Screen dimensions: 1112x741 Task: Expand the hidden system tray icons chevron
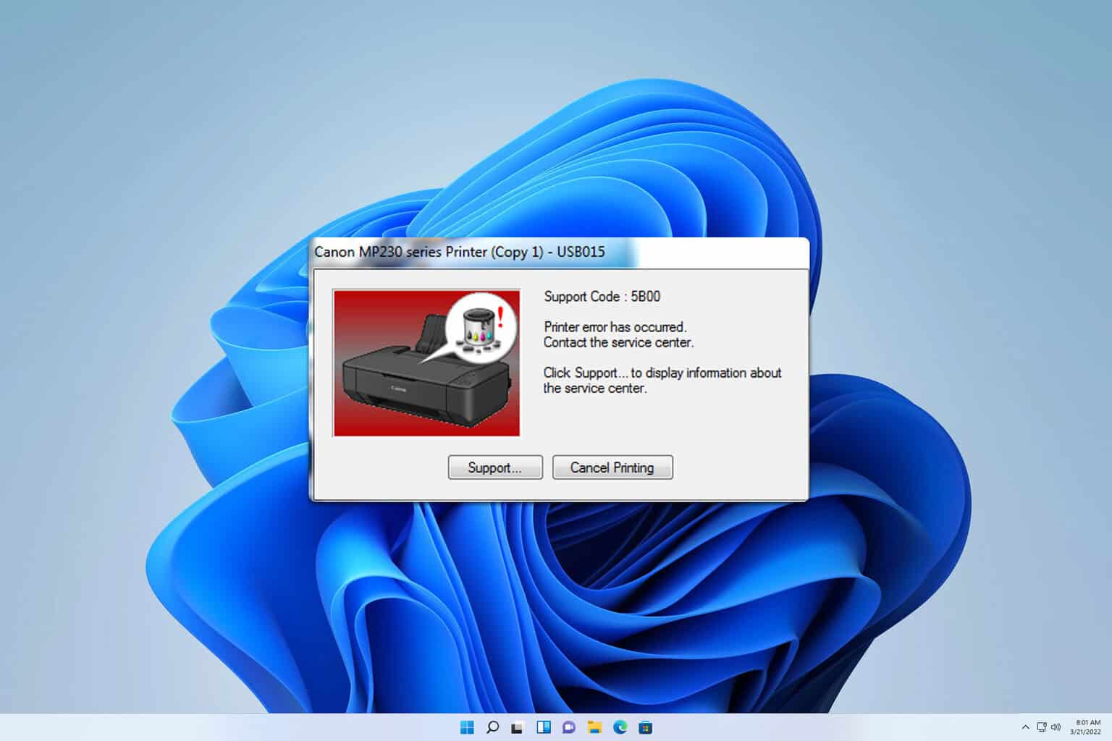tap(1025, 727)
